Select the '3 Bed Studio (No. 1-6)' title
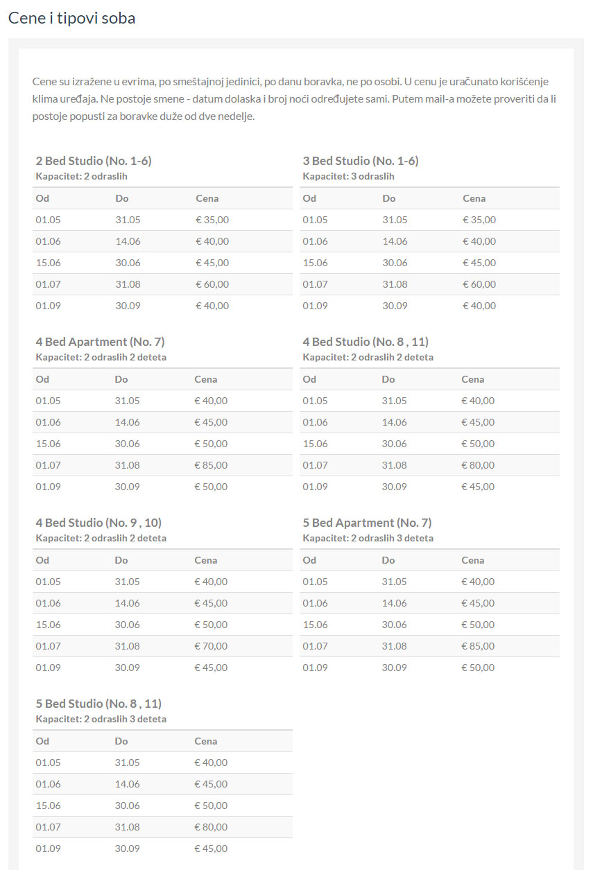The image size is (593, 870). pos(361,161)
